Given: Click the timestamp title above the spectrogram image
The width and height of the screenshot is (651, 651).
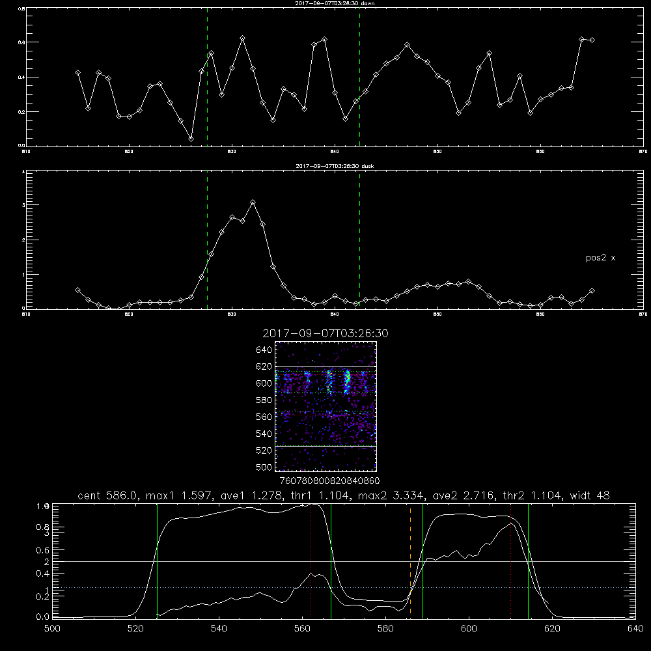Looking at the screenshot, I should pos(325,333).
